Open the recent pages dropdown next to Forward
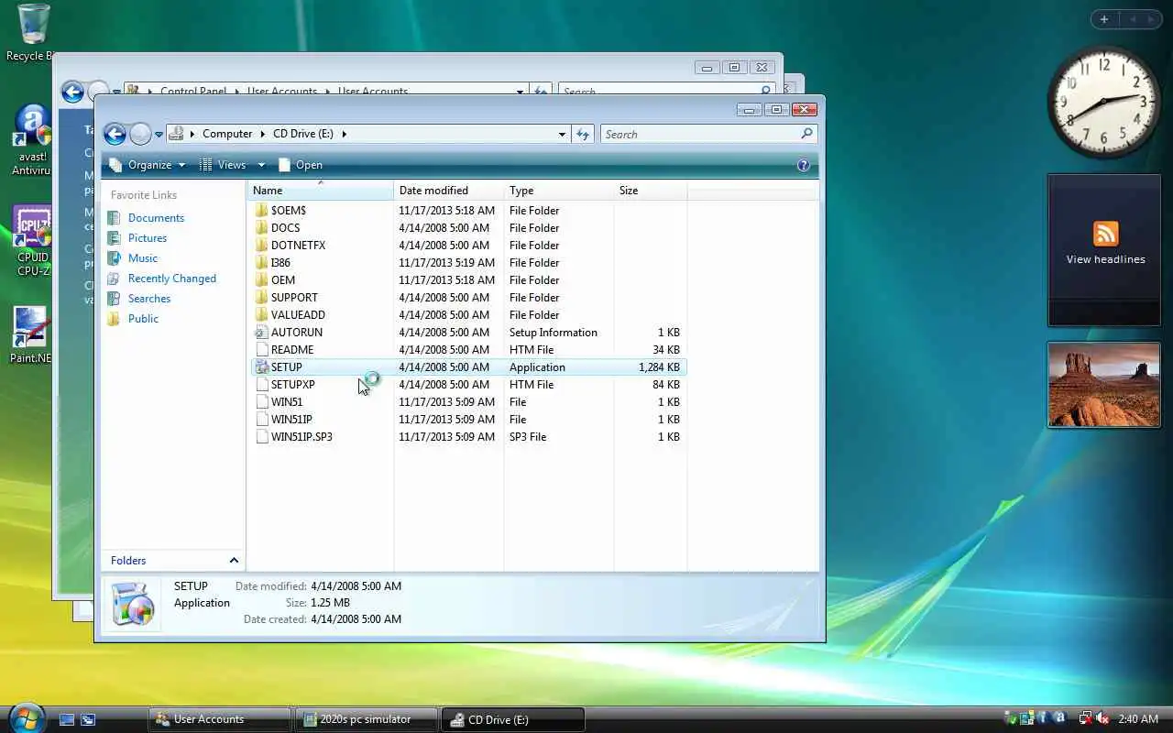Viewport: 1173px width, 733px height. point(159,134)
